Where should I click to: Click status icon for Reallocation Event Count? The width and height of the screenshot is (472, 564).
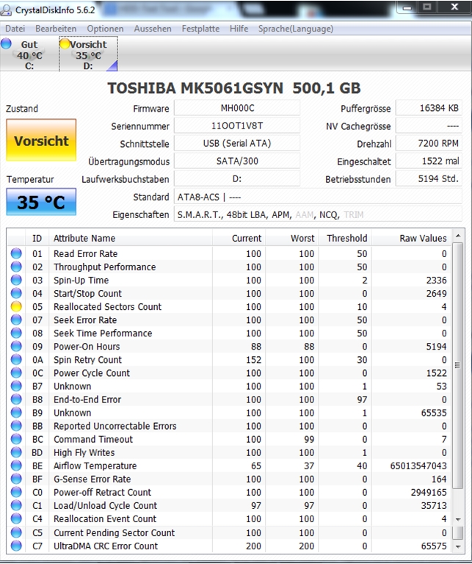16,518
